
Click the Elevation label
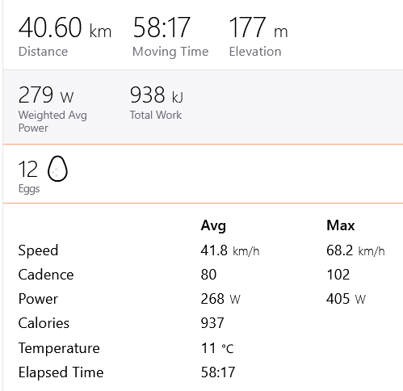(255, 51)
